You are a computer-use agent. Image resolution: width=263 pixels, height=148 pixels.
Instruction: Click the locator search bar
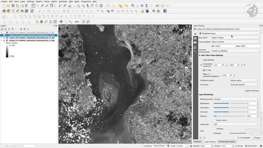tap(18, 146)
